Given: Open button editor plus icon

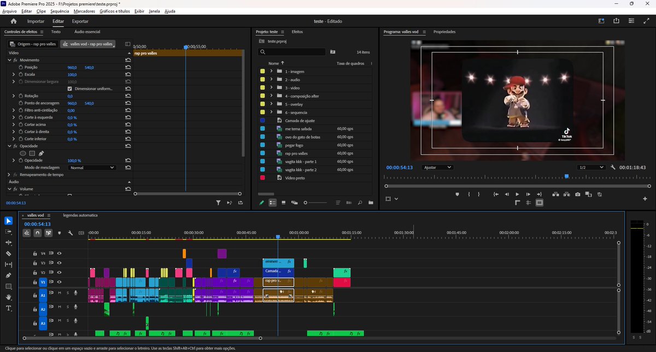Looking at the screenshot, I should click(x=646, y=199).
